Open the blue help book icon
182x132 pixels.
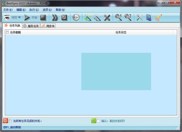[149, 18]
